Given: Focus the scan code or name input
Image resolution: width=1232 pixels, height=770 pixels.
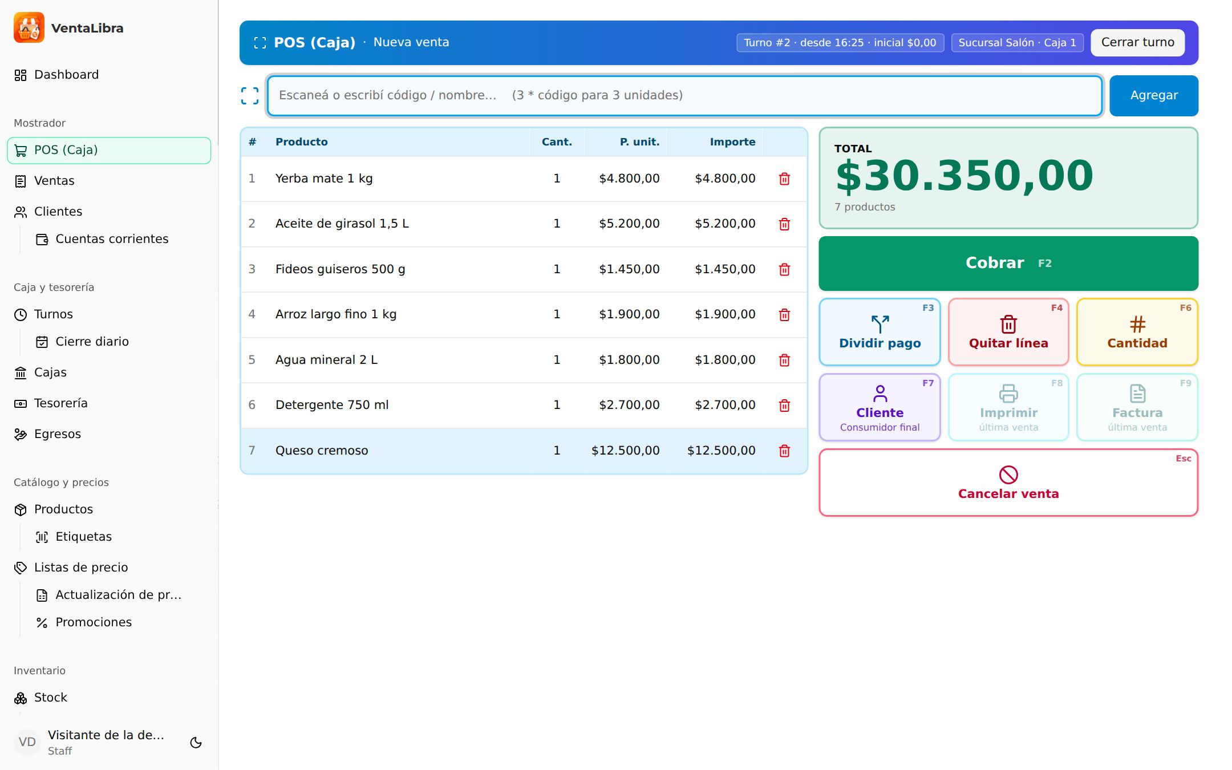Looking at the screenshot, I should coord(684,96).
